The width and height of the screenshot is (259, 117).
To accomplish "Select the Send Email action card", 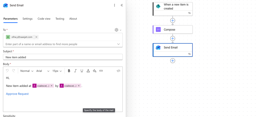I will pos(173,50).
